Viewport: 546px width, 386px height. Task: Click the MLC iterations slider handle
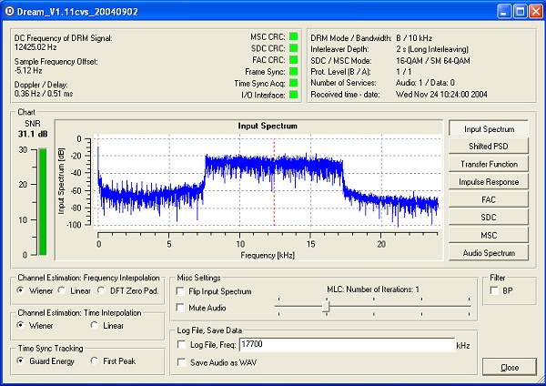(325, 307)
